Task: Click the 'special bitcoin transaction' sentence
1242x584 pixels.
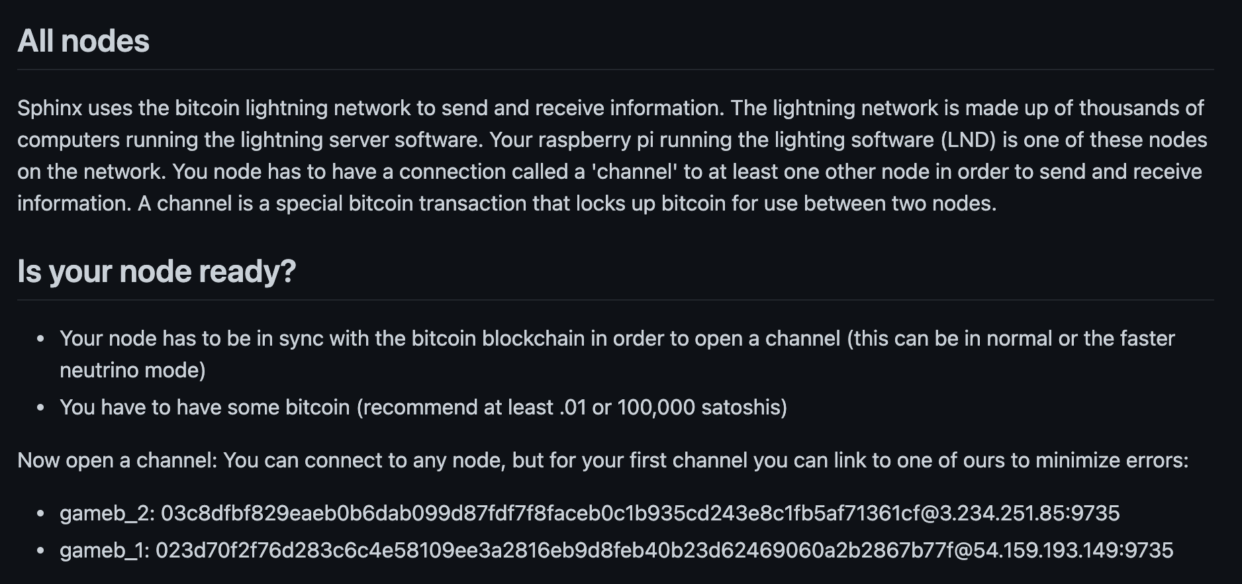Action: tap(567, 203)
